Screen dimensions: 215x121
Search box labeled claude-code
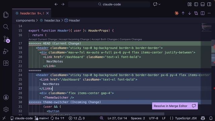109,4
